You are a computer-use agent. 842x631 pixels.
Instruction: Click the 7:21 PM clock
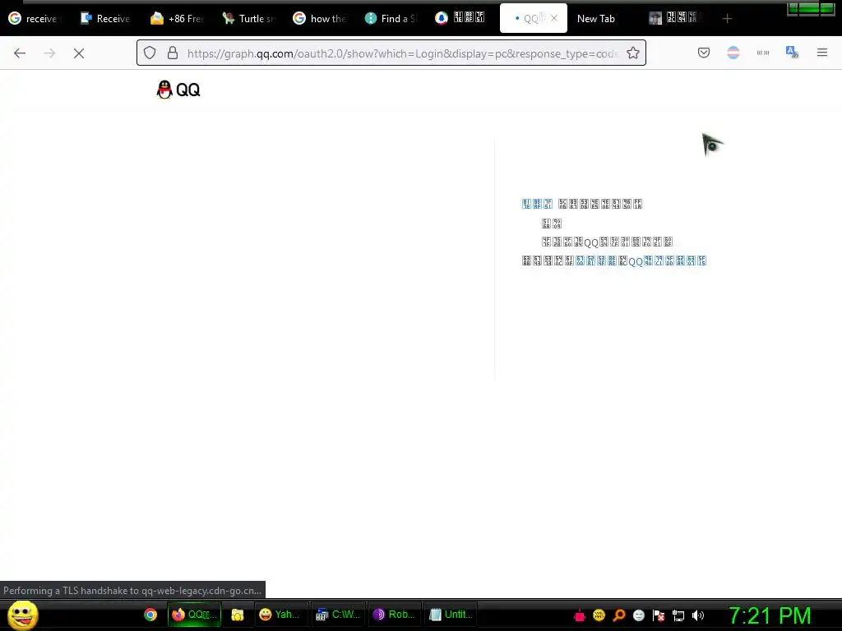click(770, 615)
